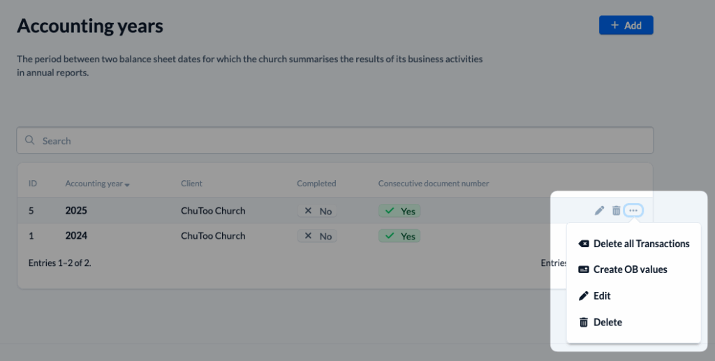The image size is (715, 361).
Task: Click ChuToo Church in the 2025 row
Action: click(x=213, y=211)
